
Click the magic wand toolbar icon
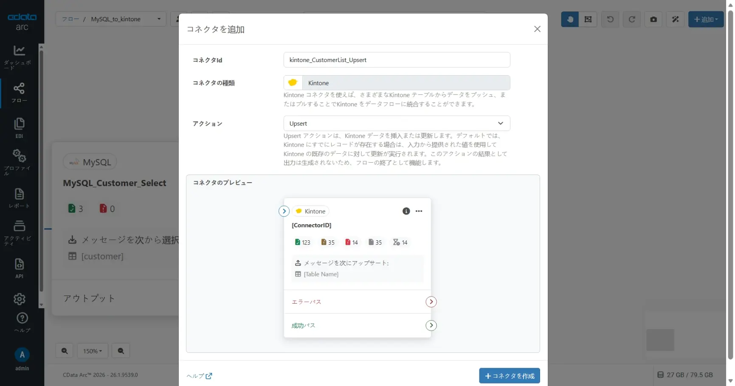point(676,19)
